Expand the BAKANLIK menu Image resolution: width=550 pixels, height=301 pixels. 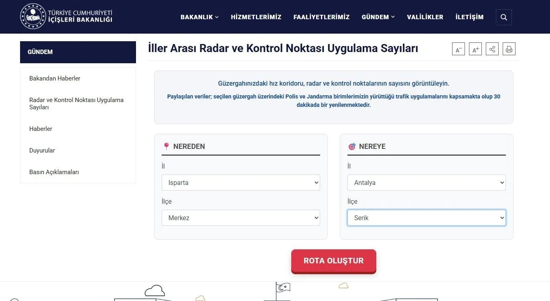click(x=199, y=17)
